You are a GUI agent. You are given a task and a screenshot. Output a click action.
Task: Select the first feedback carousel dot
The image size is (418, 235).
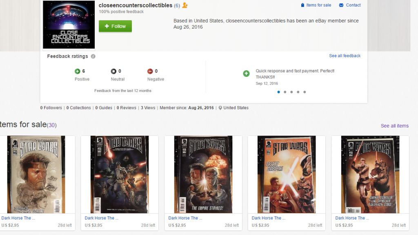(278, 92)
